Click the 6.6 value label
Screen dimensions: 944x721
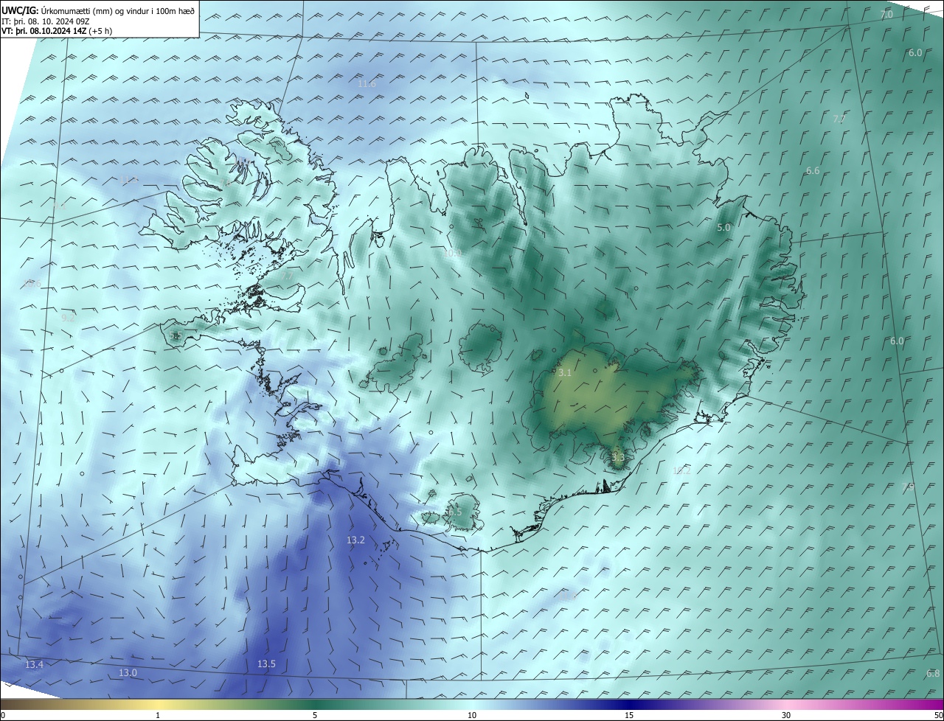813,171
